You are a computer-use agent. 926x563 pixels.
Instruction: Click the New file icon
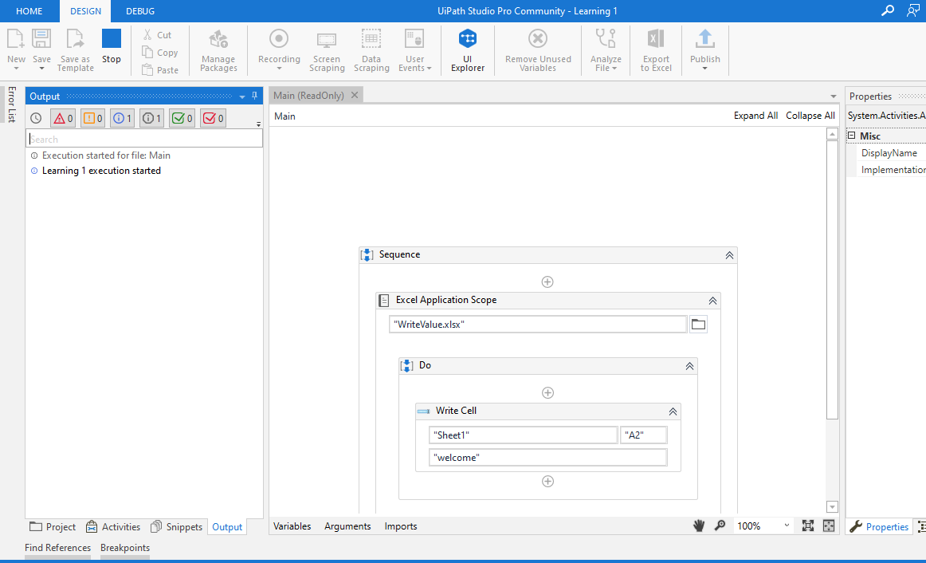tap(15, 39)
